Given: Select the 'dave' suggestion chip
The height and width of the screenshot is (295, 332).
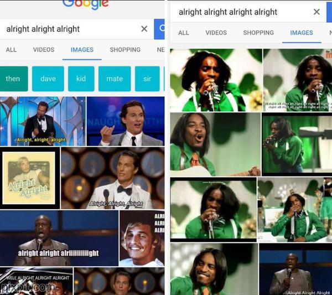Looking at the screenshot, I should tap(48, 79).
